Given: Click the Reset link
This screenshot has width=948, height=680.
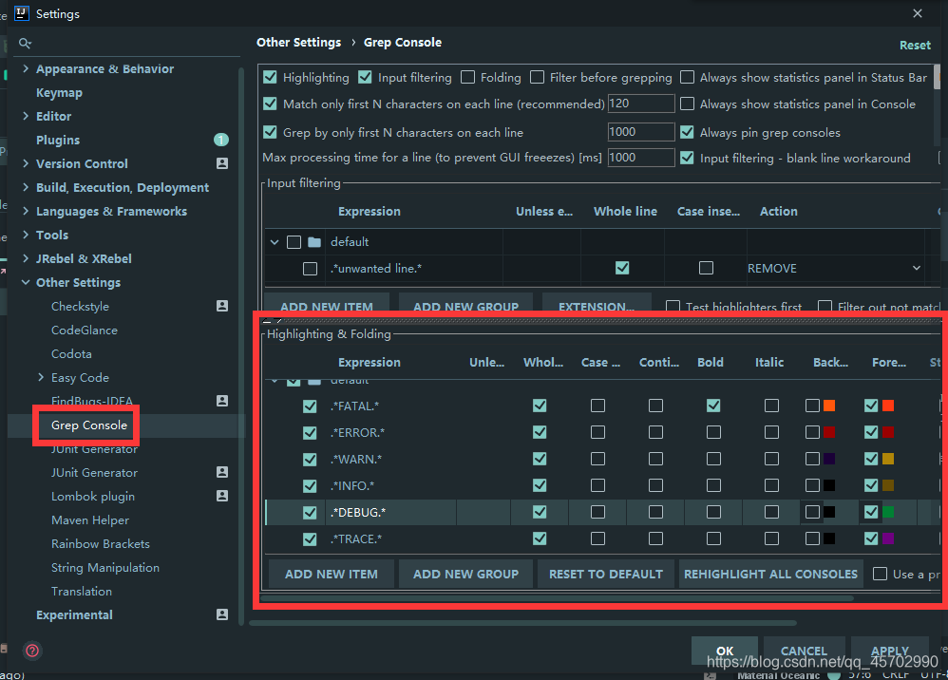Looking at the screenshot, I should (x=915, y=46).
